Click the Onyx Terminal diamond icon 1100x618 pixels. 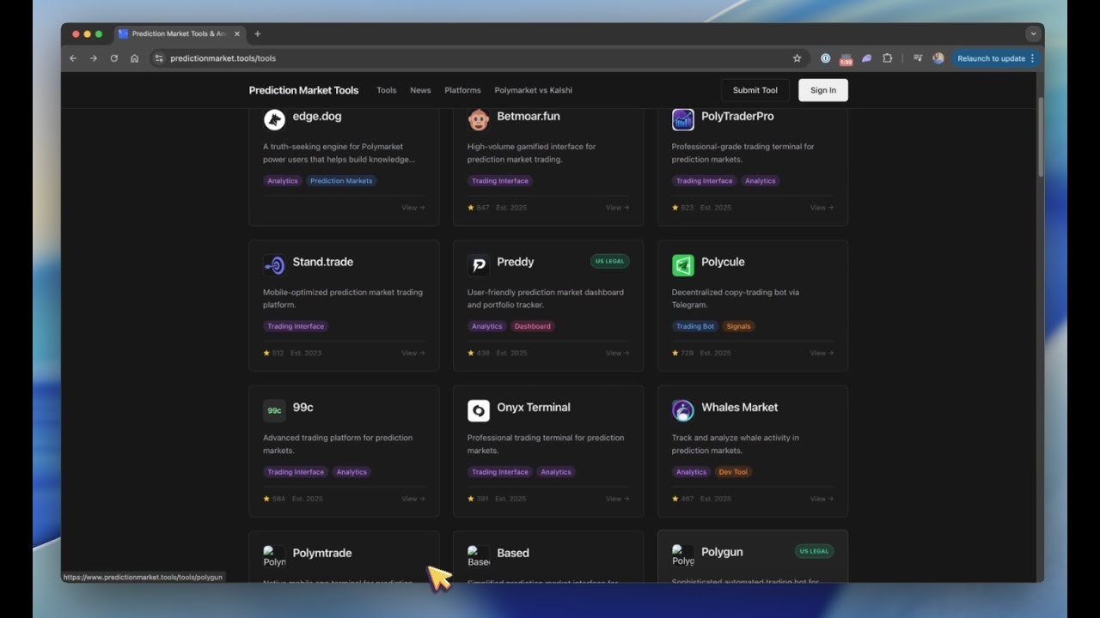pos(478,410)
